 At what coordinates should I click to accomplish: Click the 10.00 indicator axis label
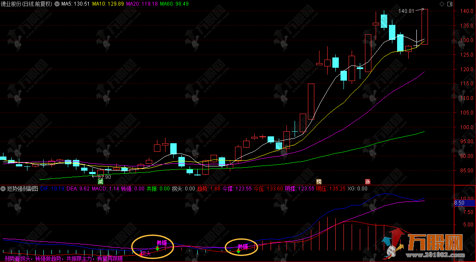pos(466,198)
